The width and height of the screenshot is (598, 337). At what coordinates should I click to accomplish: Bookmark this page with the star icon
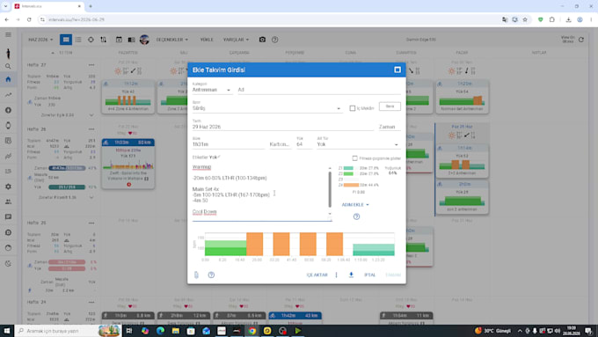(x=525, y=19)
